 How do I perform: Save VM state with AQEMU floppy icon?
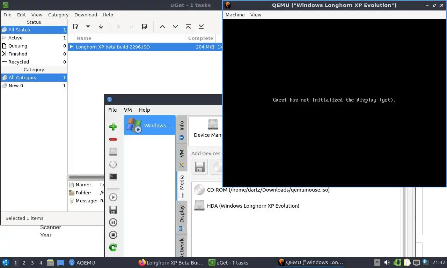click(113, 210)
